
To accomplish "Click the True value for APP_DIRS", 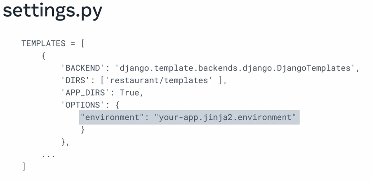I will point(129,93).
